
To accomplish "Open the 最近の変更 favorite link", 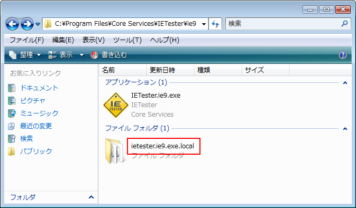I will click(x=36, y=126).
